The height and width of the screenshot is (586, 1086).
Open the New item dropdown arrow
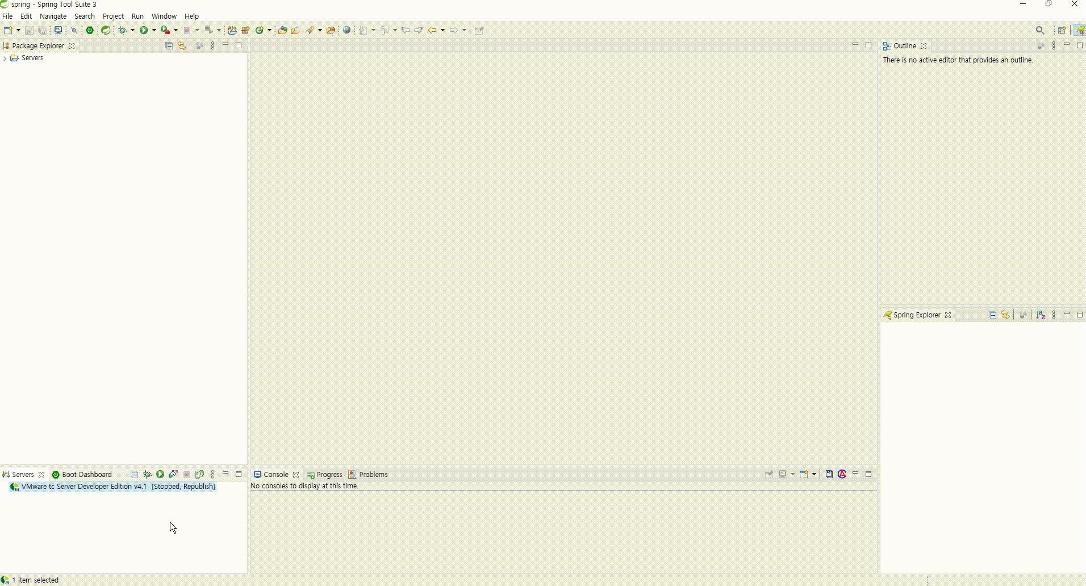coord(18,30)
